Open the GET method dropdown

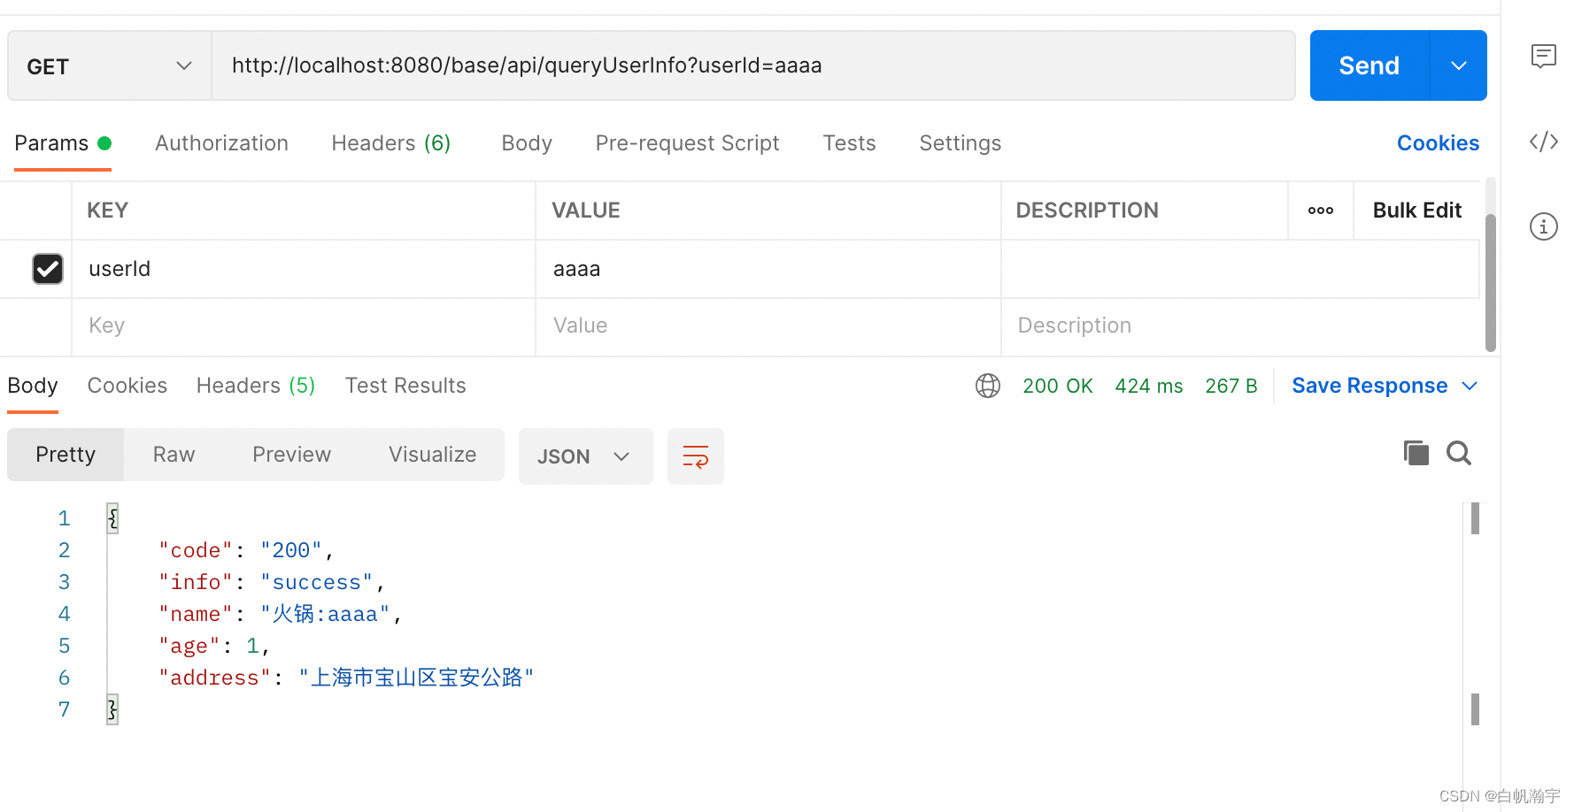click(110, 66)
